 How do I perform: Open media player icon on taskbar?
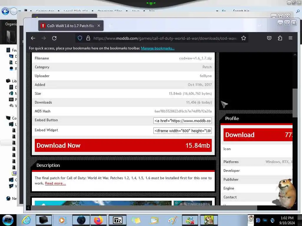[x=62, y=220]
